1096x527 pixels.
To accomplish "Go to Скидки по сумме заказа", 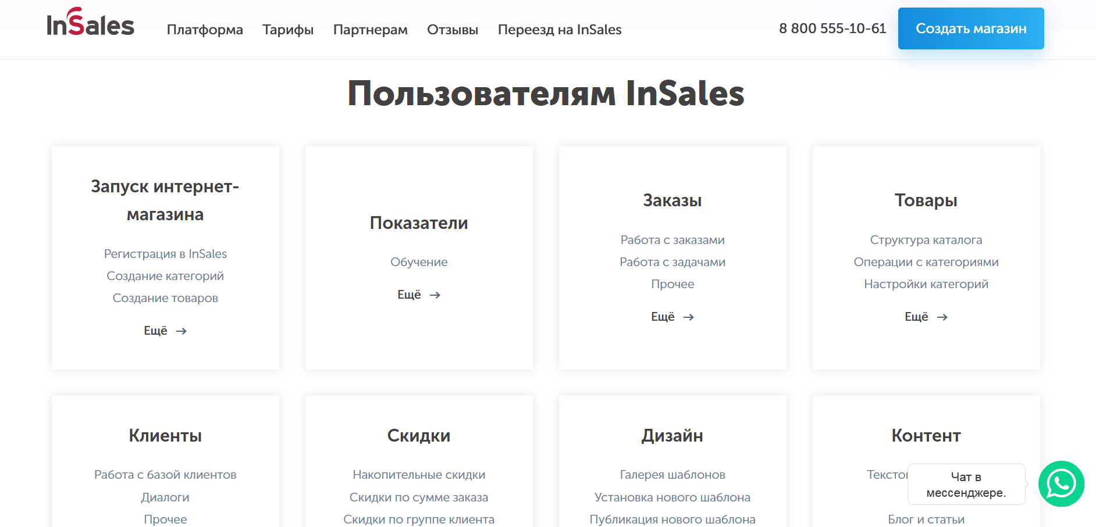I will 419,497.
